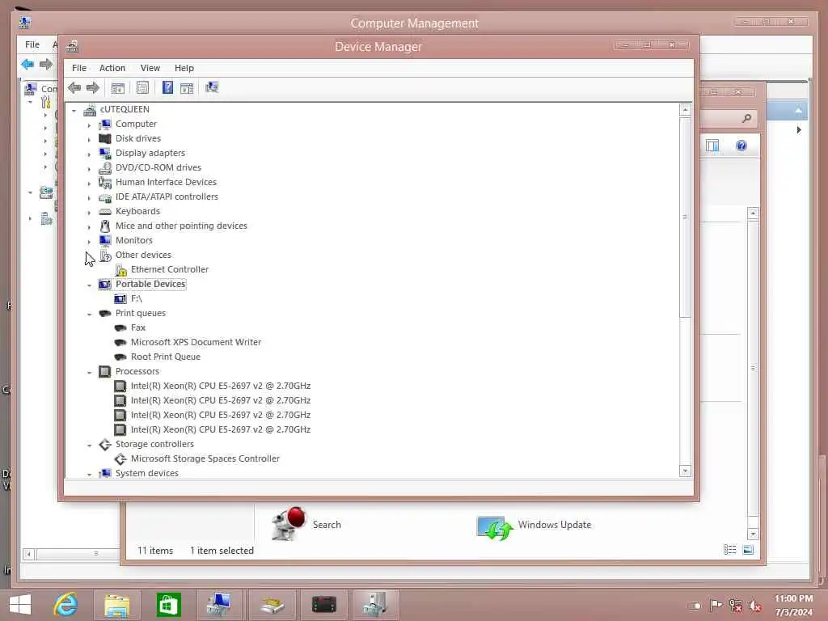Select Ethernet Controller under Other devices

tap(170, 269)
